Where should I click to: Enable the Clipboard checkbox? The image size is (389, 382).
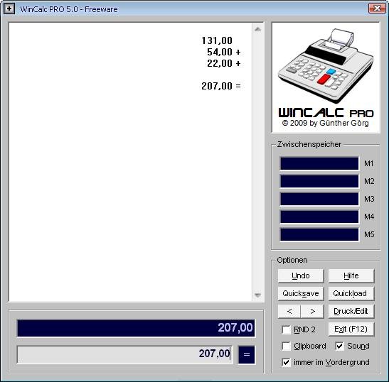[287, 346]
